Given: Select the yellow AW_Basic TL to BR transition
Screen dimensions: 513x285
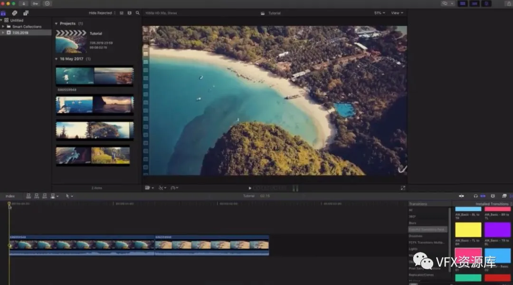Looking at the screenshot, I should coord(468,230).
